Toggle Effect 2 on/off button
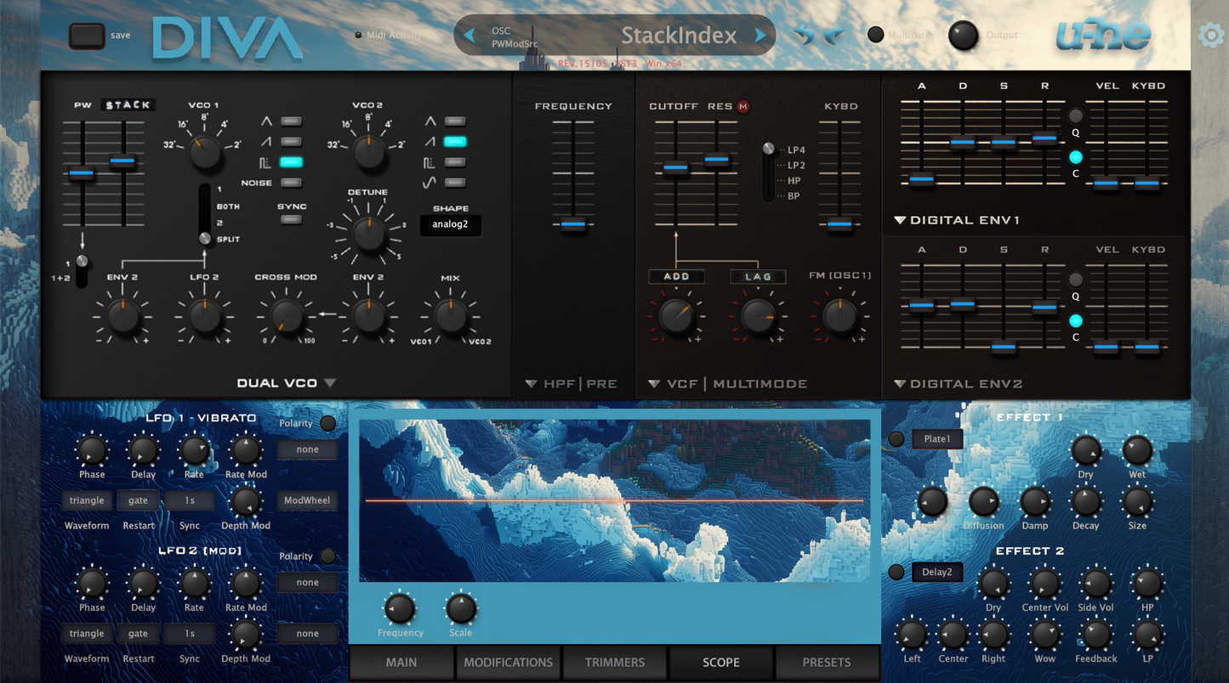 [x=896, y=572]
